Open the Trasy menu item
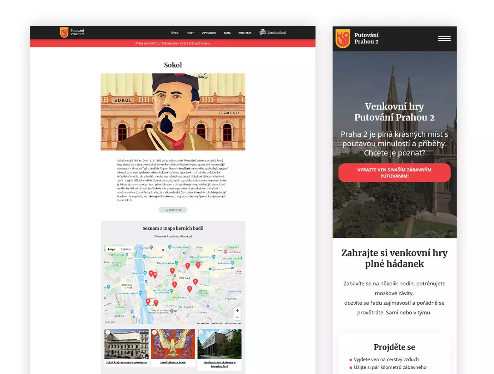The height and width of the screenshot is (374, 494). tap(190, 33)
